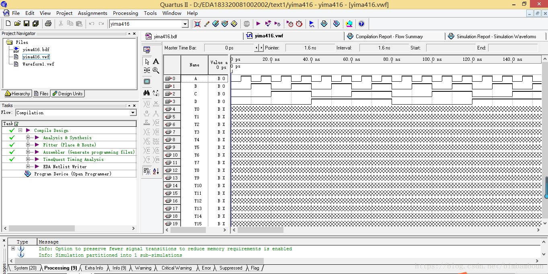This screenshot has width=548, height=274.
Task: Click the Snap to Grid icon
Action: coord(147,171)
